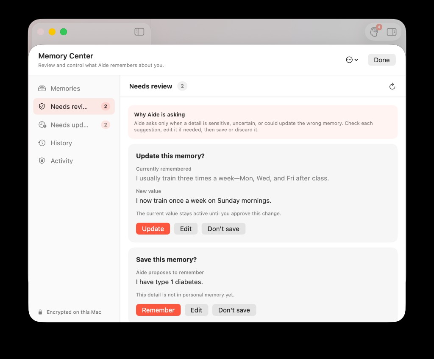
Task: Toggle the left sidebar icon in title bar
Action: click(139, 32)
